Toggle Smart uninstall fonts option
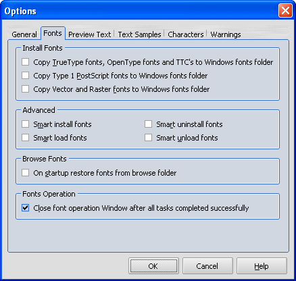 pos(148,124)
